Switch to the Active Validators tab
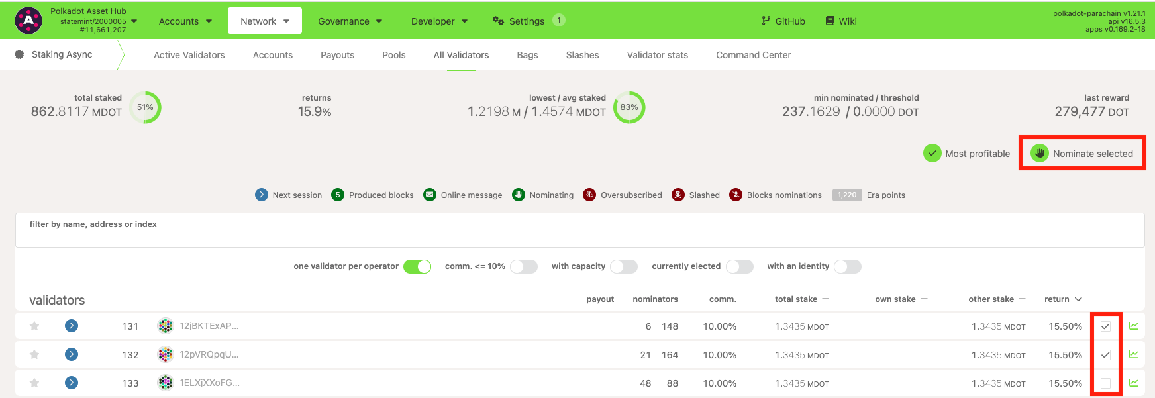 coord(189,55)
